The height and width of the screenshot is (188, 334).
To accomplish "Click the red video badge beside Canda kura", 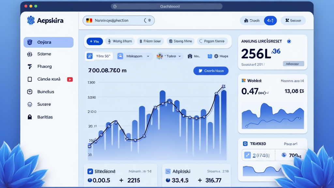I will [x=70, y=79].
